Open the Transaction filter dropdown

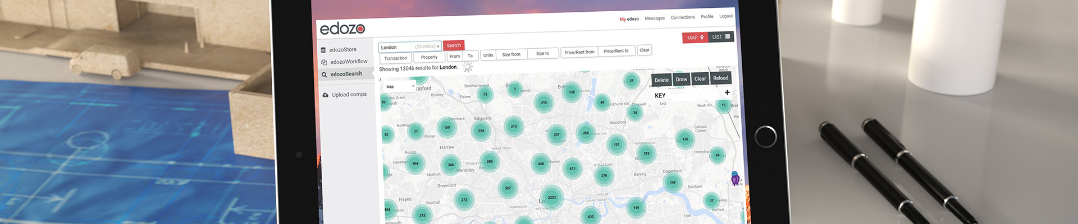396,58
